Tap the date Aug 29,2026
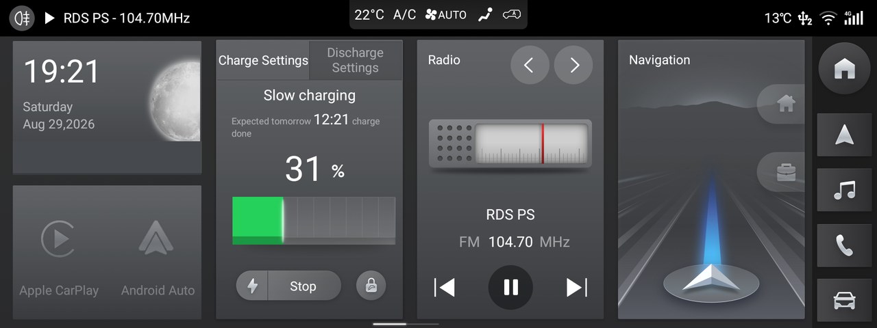This screenshot has width=877, height=328. pos(59,124)
